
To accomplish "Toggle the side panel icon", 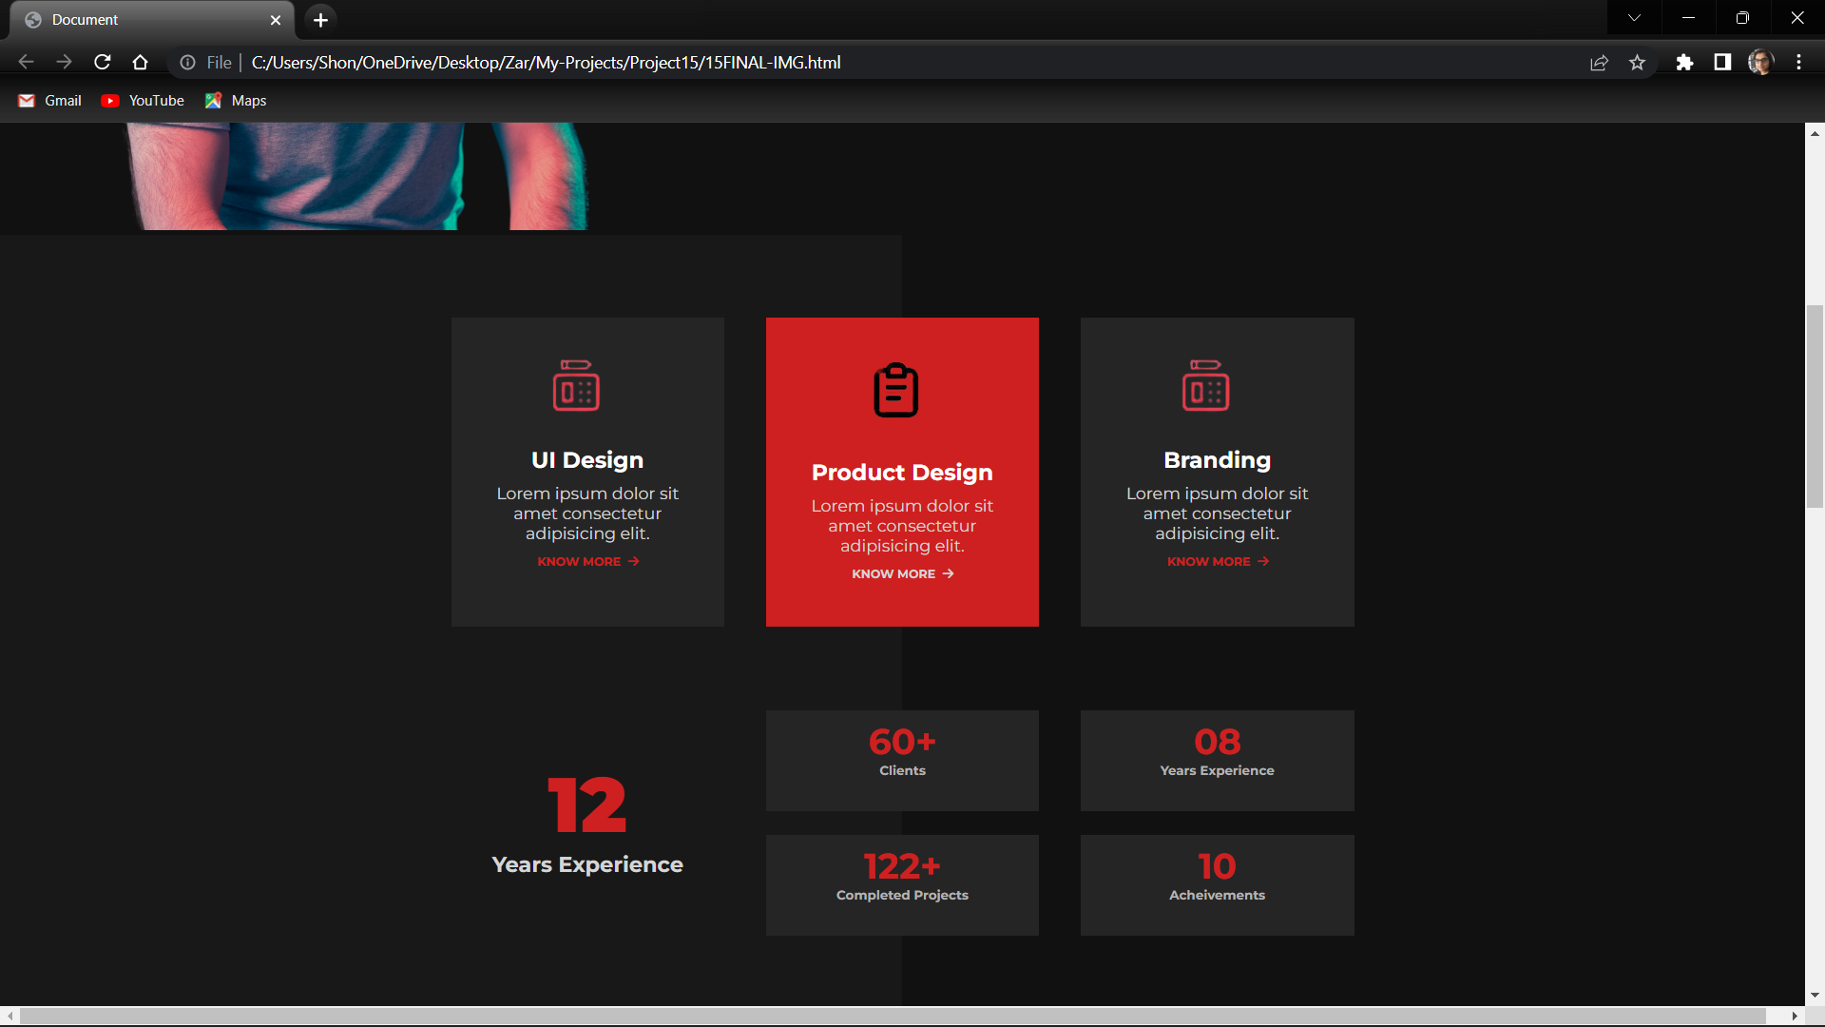I will coord(1721,62).
